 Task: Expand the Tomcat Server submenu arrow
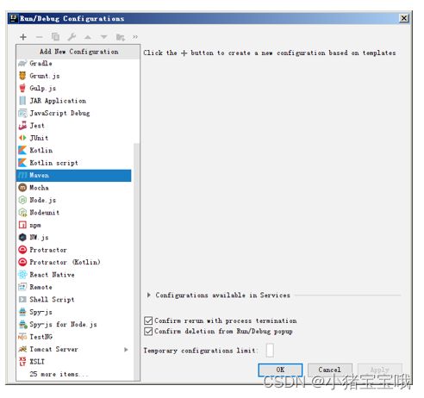[x=126, y=350]
